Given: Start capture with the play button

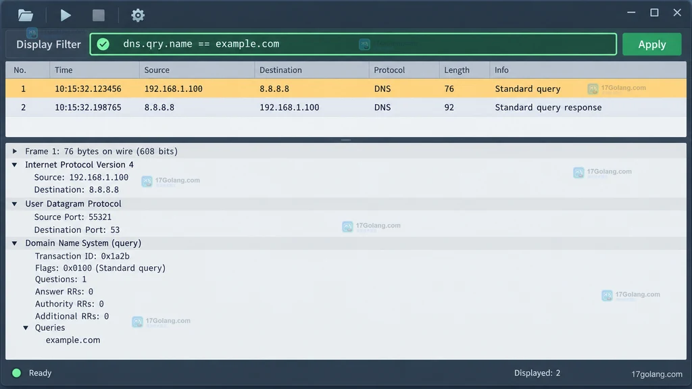Looking at the screenshot, I should click(66, 16).
